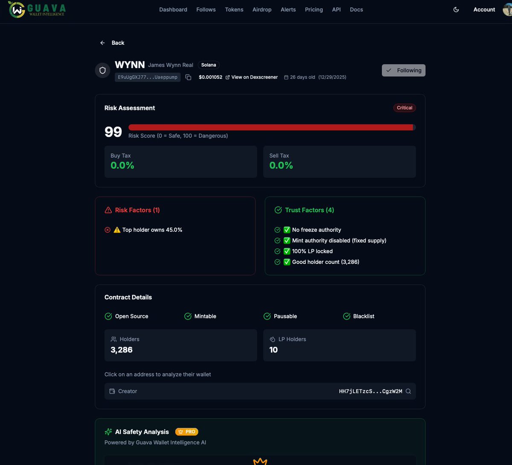The width and height of the screenshot is (512, 465).
Task: Open the Docs nav item
Action: [356, 9]
